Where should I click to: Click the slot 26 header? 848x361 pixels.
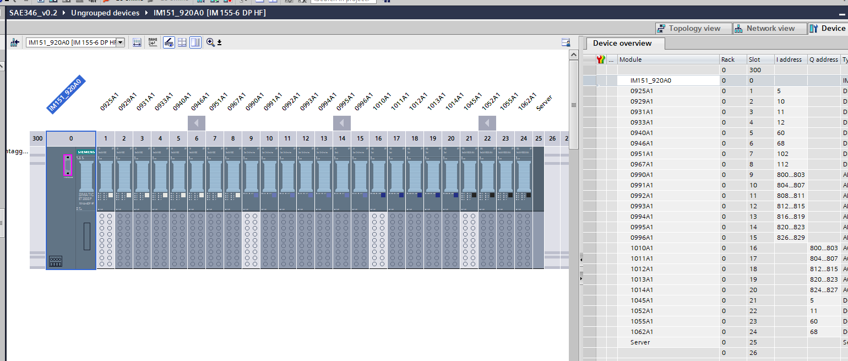552,139
